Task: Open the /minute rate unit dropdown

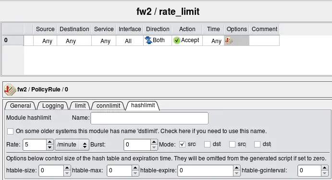Action: (x=72, y=145)
